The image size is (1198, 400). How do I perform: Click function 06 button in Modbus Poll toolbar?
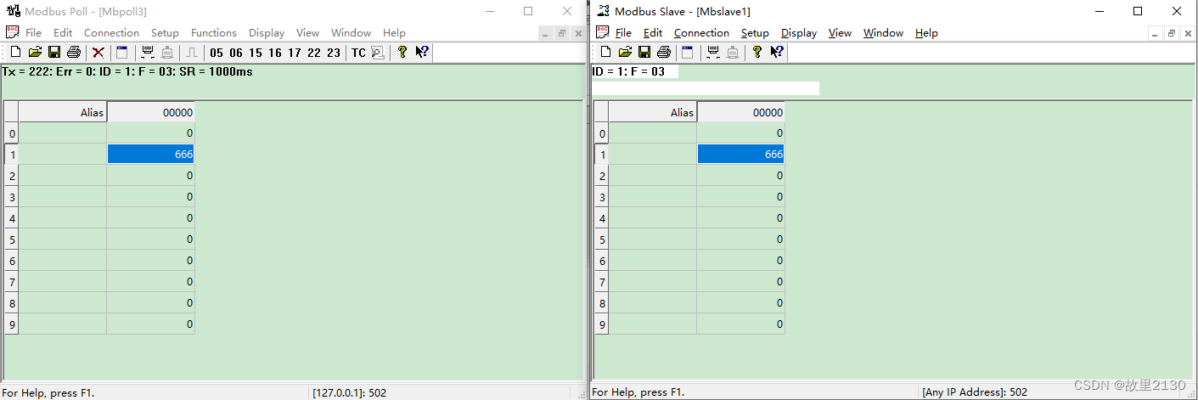pos(236,53)
